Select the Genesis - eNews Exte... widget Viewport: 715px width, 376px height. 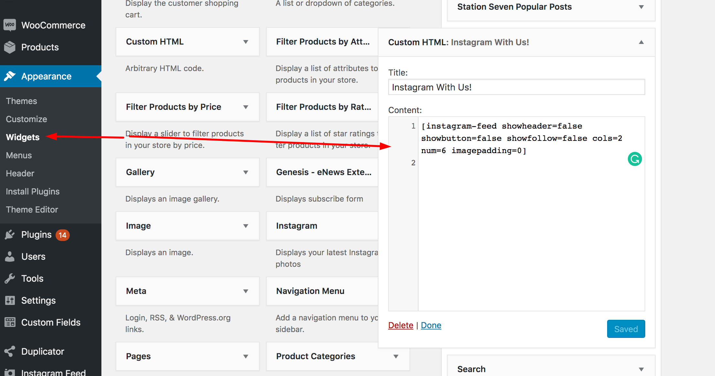click(x=322, y=172)
